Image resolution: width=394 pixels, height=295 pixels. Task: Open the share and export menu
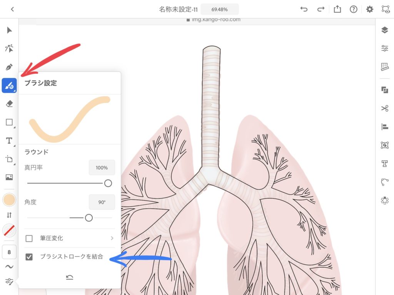point(337,9)
